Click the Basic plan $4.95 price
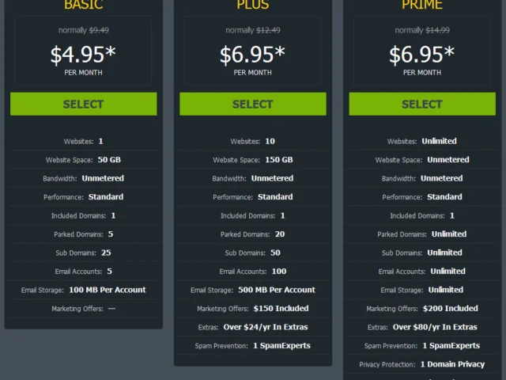 (x=83, y=55)
